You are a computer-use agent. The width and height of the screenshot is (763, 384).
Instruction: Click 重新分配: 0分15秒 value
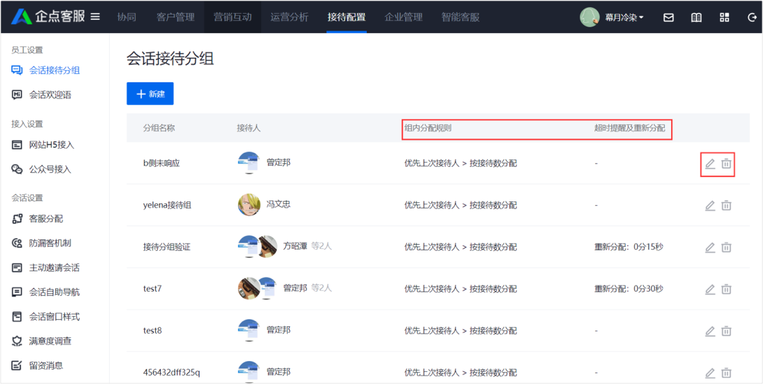629,246
